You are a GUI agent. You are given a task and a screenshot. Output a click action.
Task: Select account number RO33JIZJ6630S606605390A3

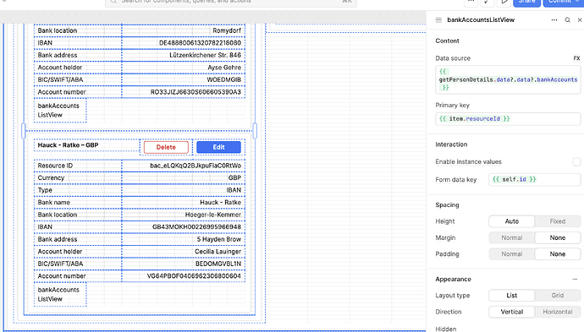click(x=196, y=92)
